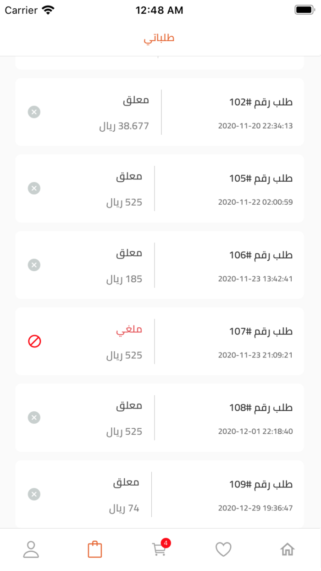The height and width of the screenshot is (571, 321).
Task: Click the ملغي status label on order 107
Action: [129, 329]
